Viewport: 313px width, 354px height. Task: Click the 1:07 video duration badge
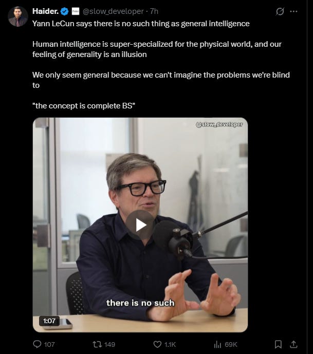49,321
